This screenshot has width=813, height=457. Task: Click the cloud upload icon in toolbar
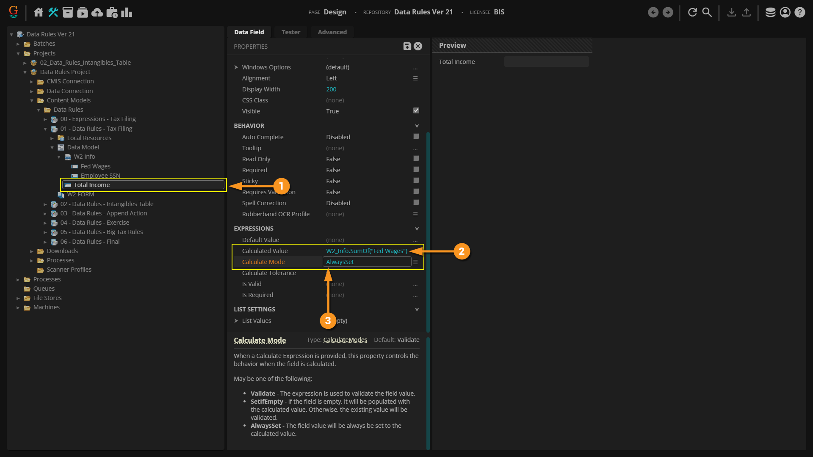[97, 12]
